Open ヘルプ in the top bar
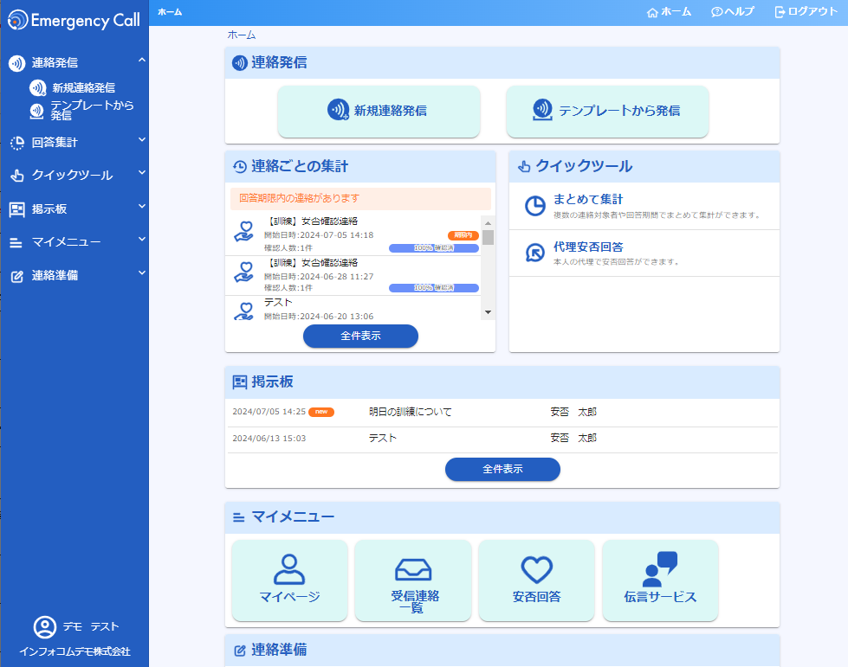848x667 pixels. pyautogui.click(x=732, y=12)
